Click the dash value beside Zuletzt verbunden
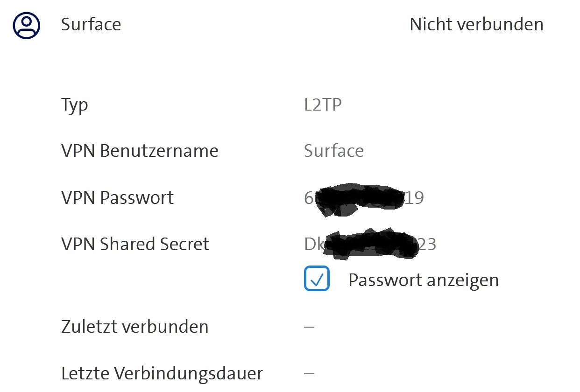Viewport: 580px width, 392px height. (309, 327)
